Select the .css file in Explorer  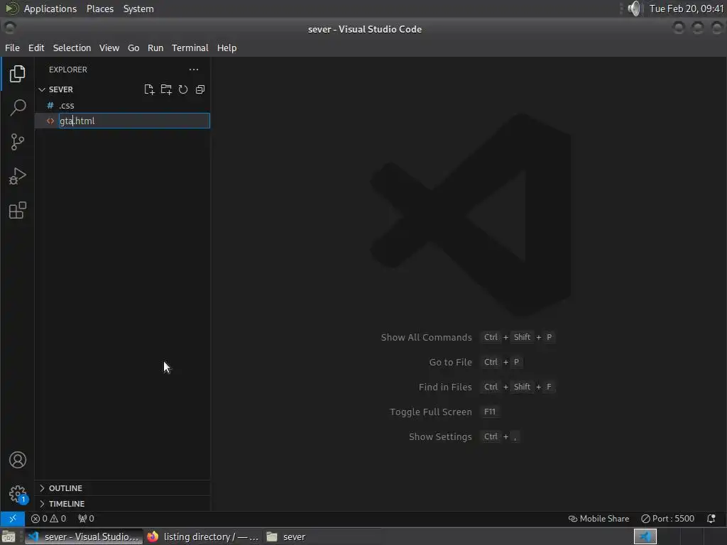click(x=122, y=105)
